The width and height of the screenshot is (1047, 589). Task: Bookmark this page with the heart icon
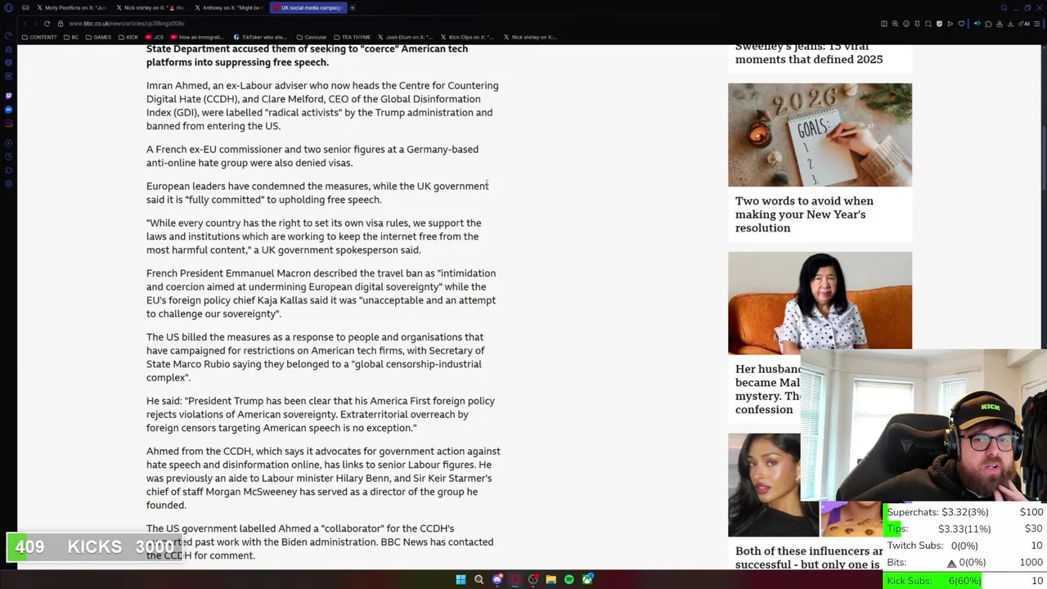click(x=961, y=24)
